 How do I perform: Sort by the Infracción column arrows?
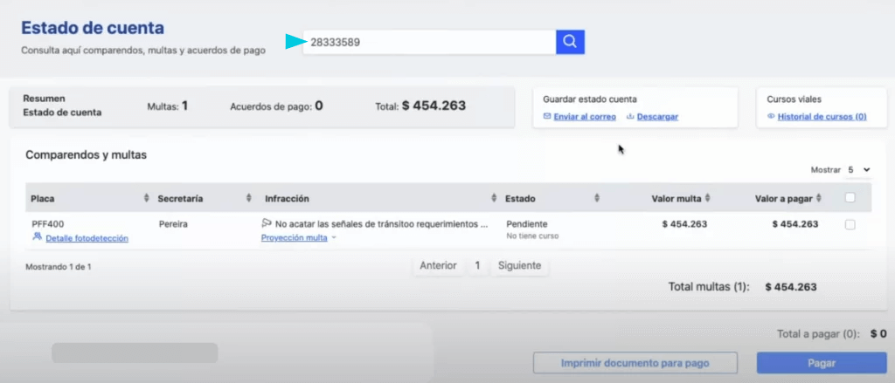coord(494,198)
